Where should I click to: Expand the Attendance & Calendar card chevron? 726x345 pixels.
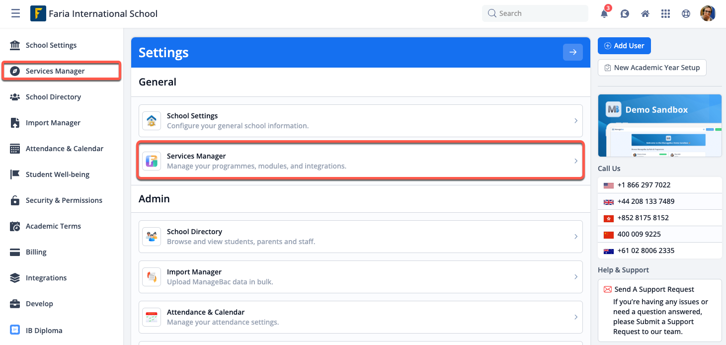(x=576, y=317)
